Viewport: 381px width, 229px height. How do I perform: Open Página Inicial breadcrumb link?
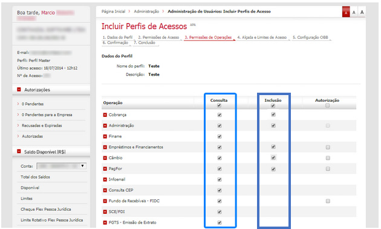[x=113, y=12]
